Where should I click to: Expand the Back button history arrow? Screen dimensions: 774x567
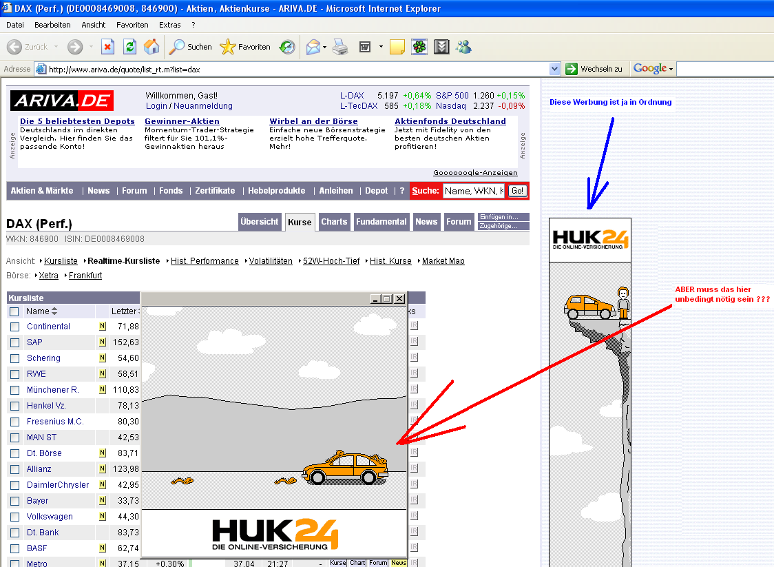(56, 47)
